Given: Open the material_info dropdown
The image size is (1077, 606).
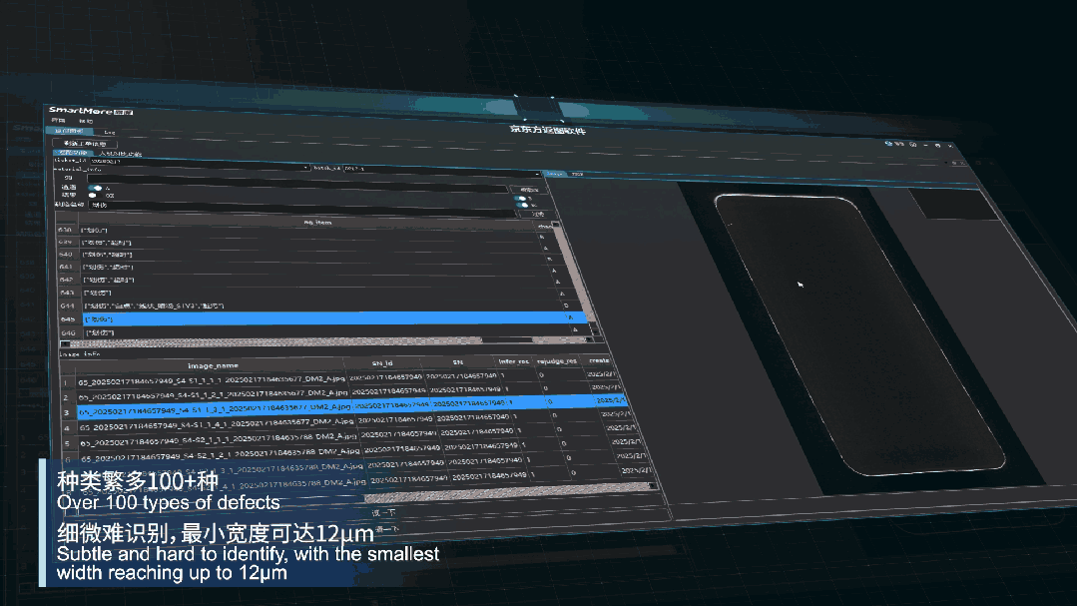Looking at the screenshot, I should [x=304, y=168].
